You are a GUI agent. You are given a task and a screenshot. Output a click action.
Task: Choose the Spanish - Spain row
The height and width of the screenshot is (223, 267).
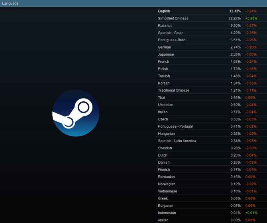point(211,33)
